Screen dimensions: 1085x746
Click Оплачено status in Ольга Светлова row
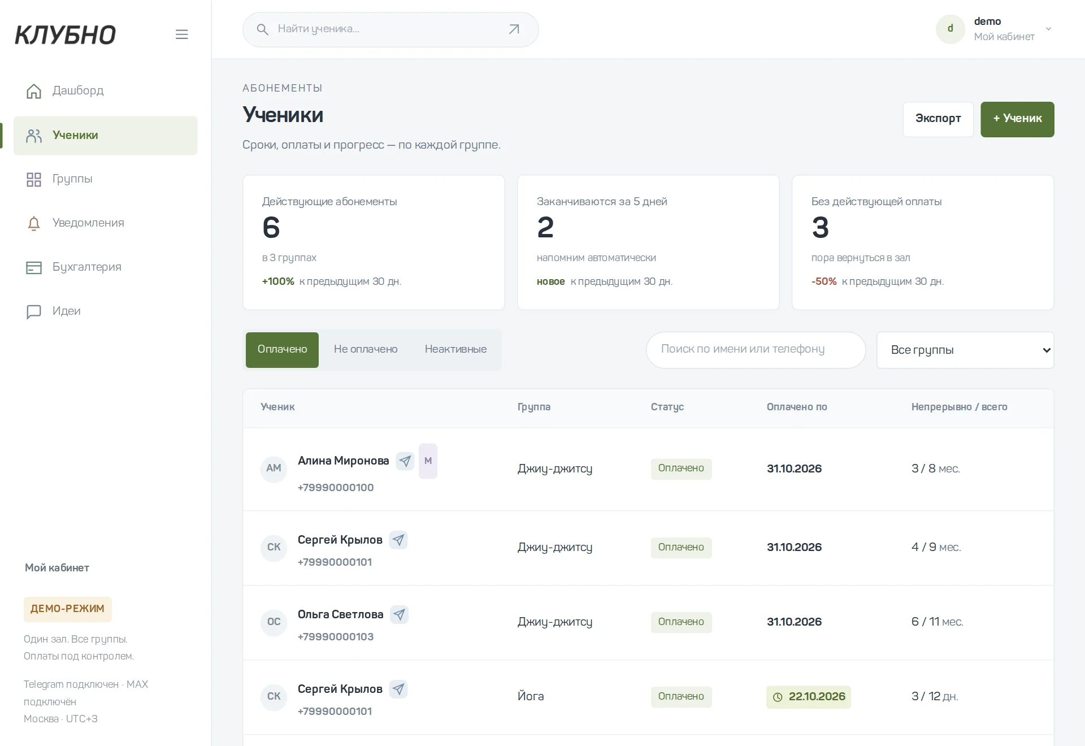tap(681, 622)
